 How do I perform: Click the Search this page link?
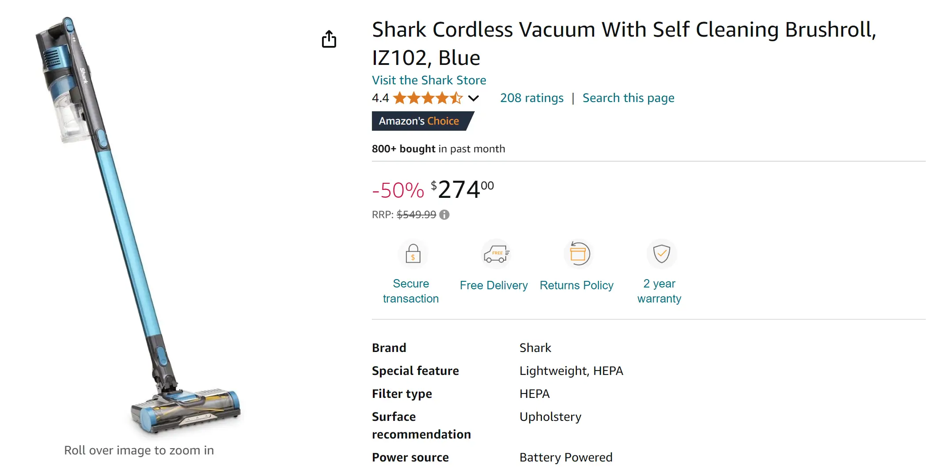[628, 98]
